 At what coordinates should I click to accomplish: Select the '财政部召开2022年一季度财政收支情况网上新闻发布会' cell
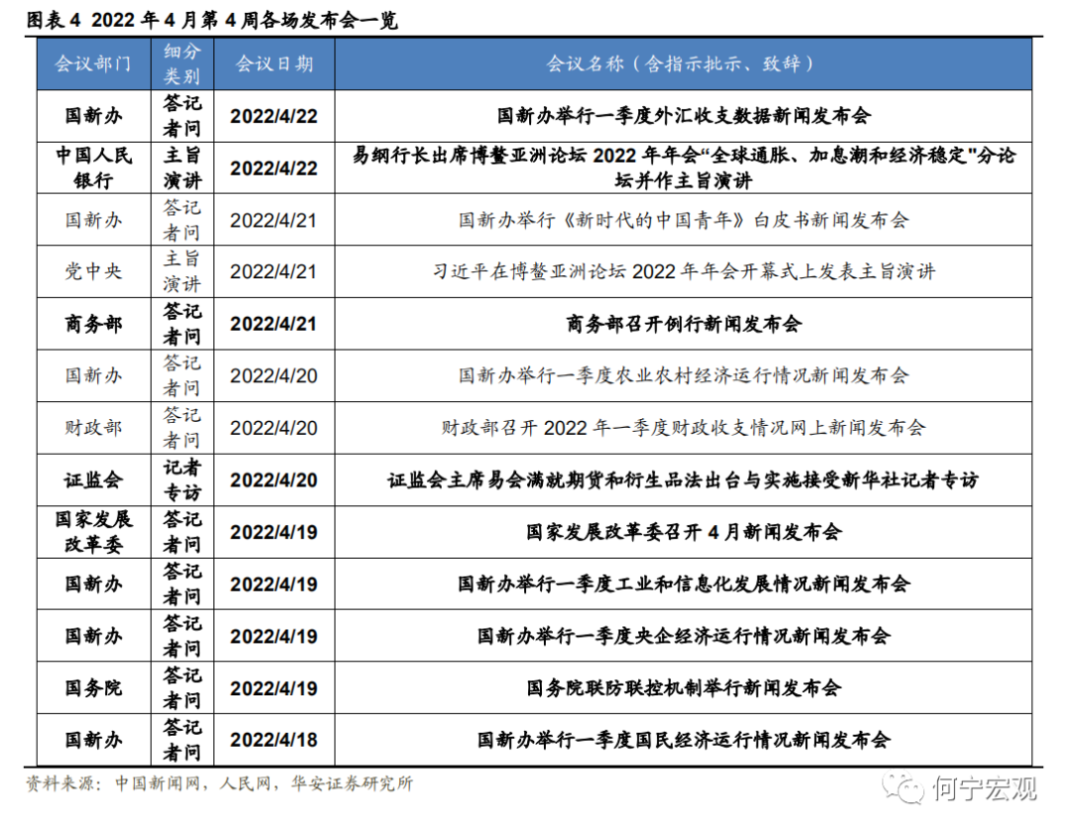coord(683,428)
